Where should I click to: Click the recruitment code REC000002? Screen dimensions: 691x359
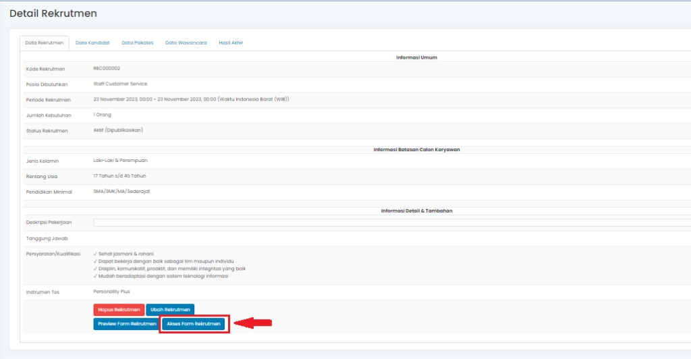[107, 68]
